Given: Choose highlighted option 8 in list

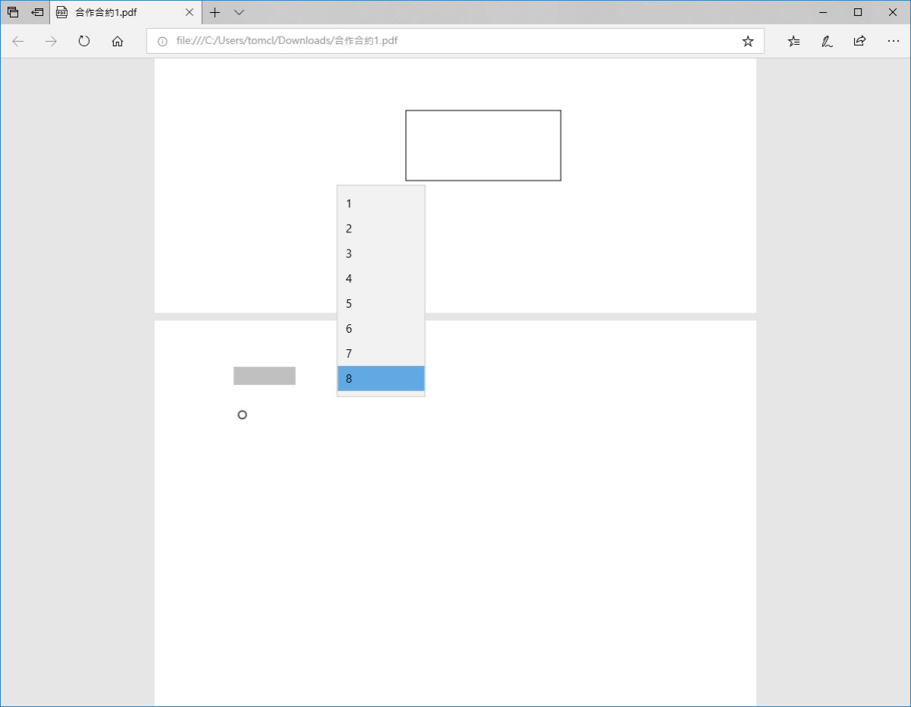Looking at the screenshot, I should point(381,378).
